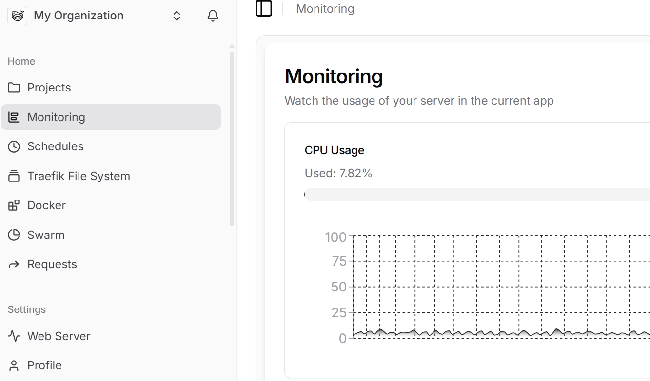The height and width of the screenshot is (381, 650).
Task: Click the Projects folder icon
Action: coord(14,88)
